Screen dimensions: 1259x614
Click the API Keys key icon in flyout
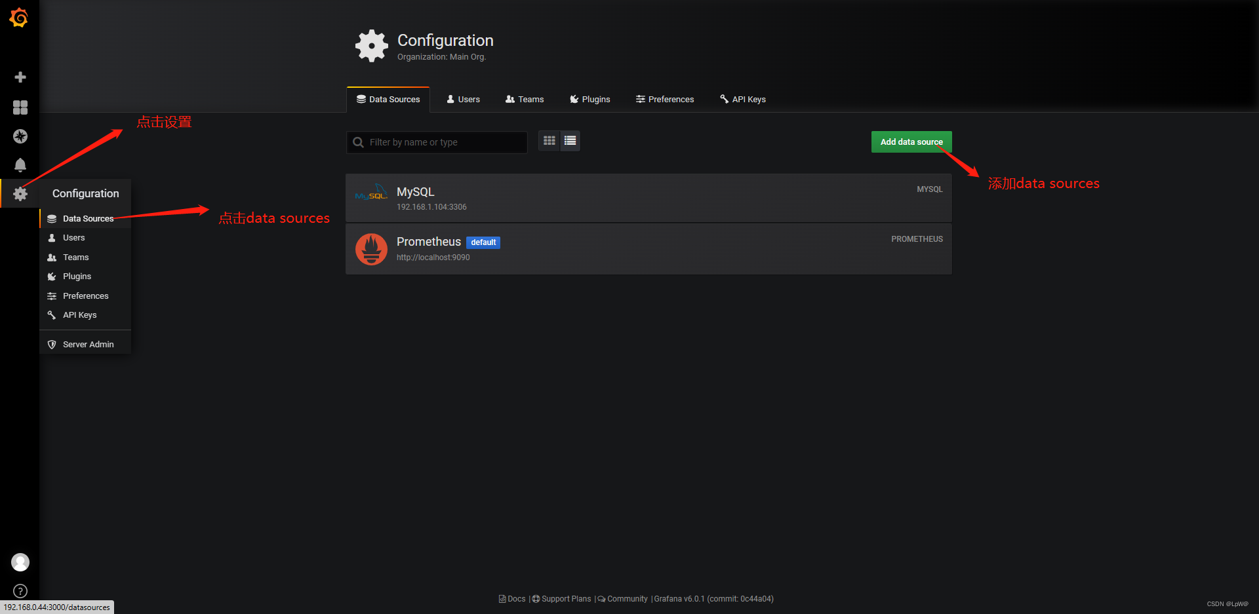pos(52,315)
